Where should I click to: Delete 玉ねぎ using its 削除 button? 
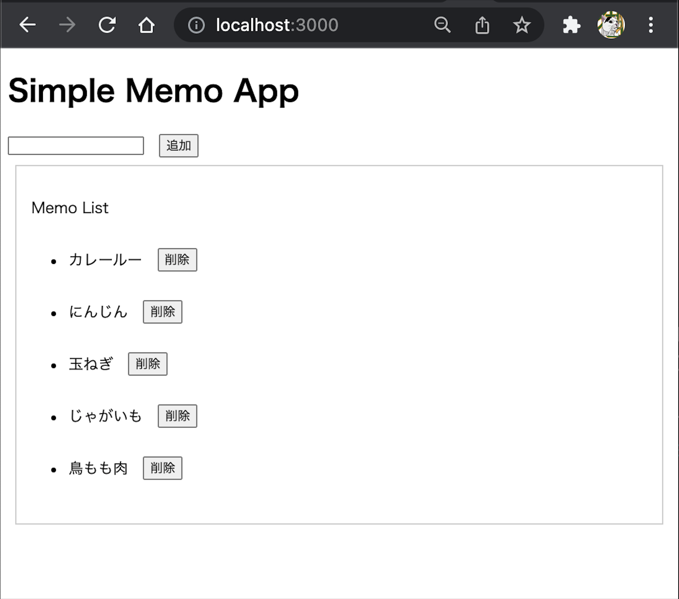(148, 364)
